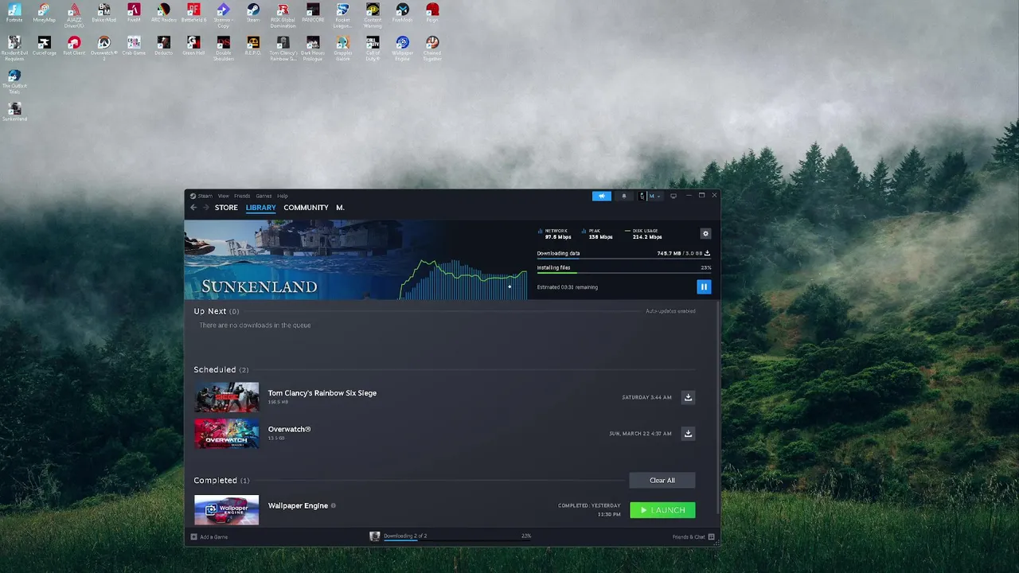The image size is (1019, 573).
Task: Switch to Big Picture mode icon
Action: (x=673, y=196)
